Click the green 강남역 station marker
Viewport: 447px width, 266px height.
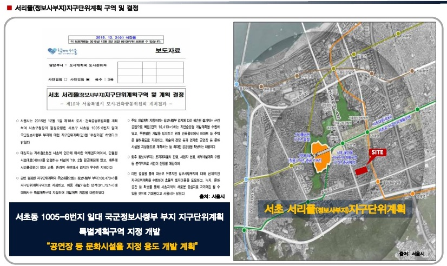pos(417,109)
